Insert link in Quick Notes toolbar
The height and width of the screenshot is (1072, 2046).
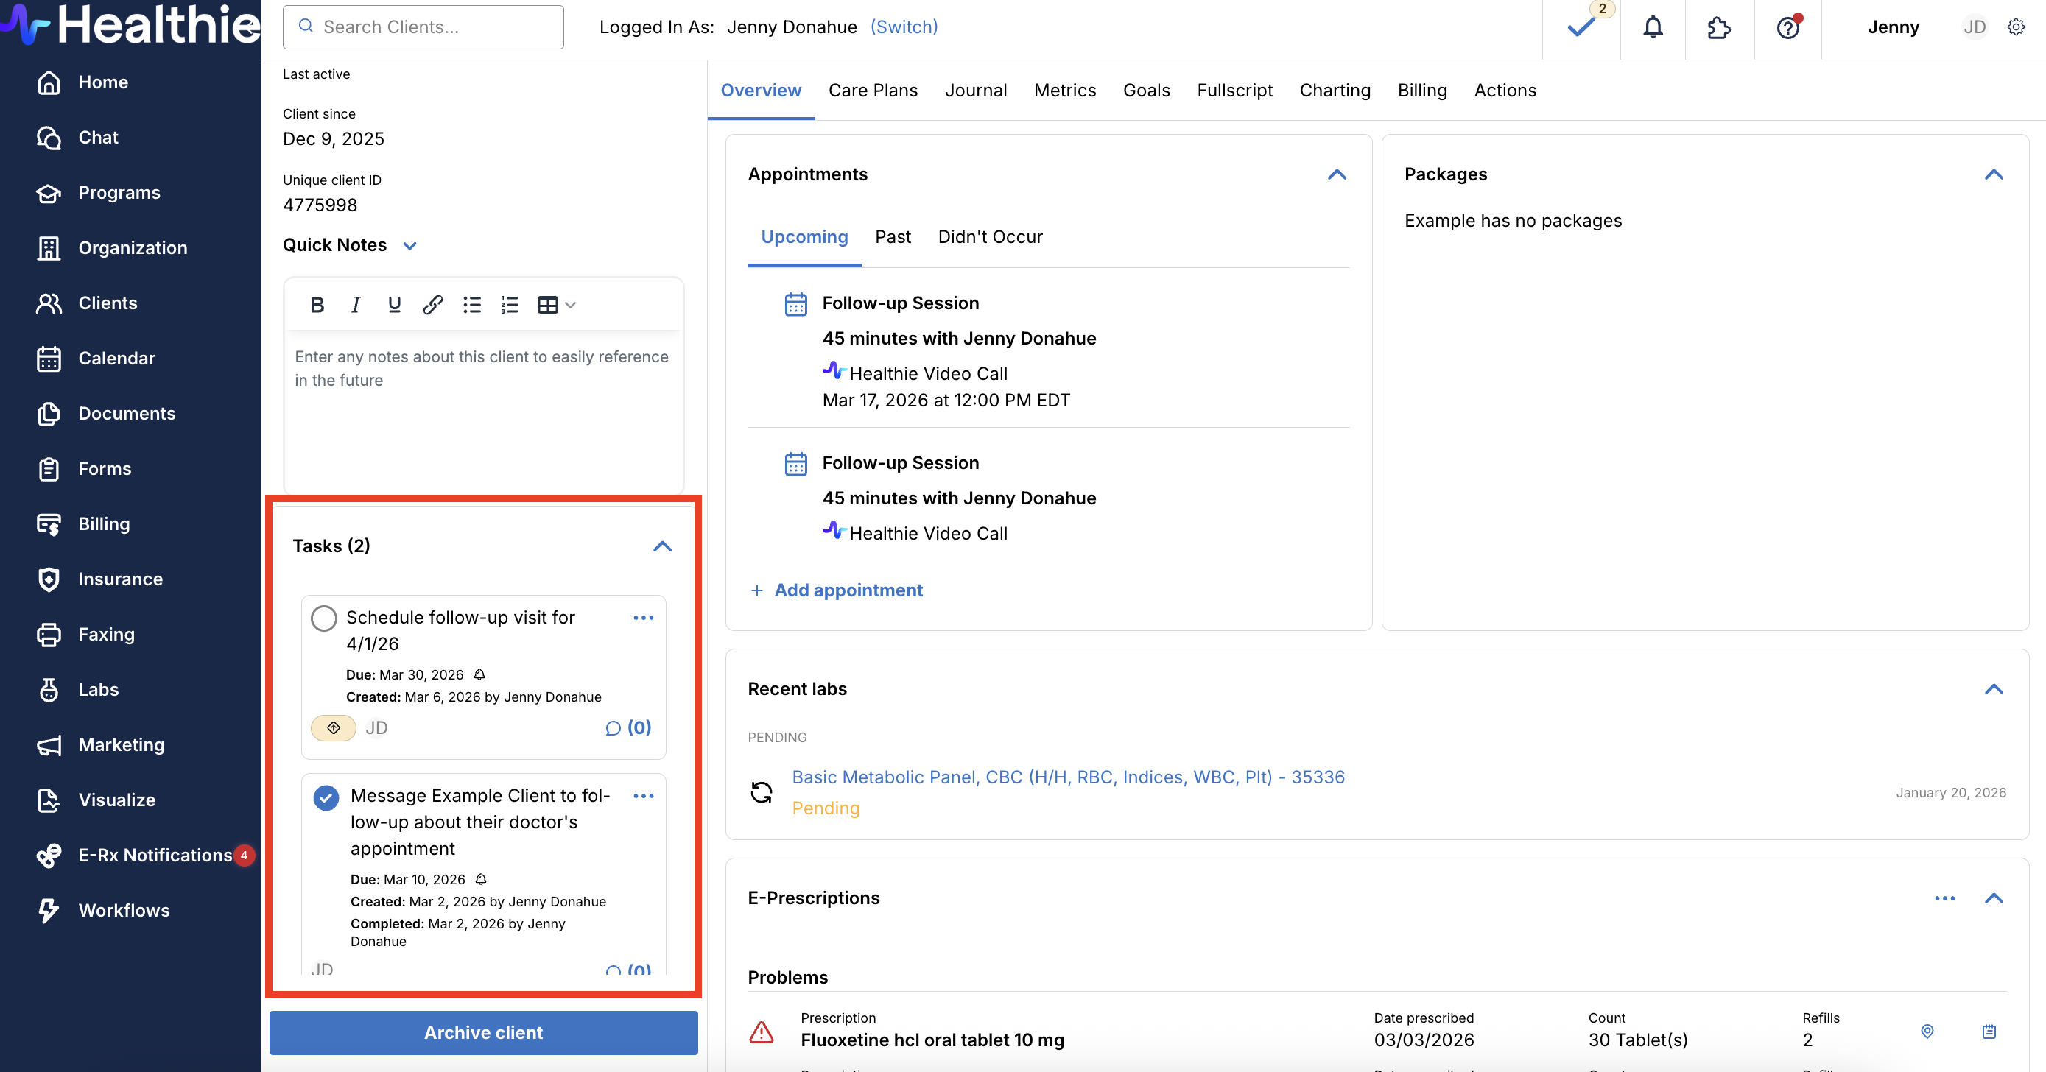(x=432, y=305)
